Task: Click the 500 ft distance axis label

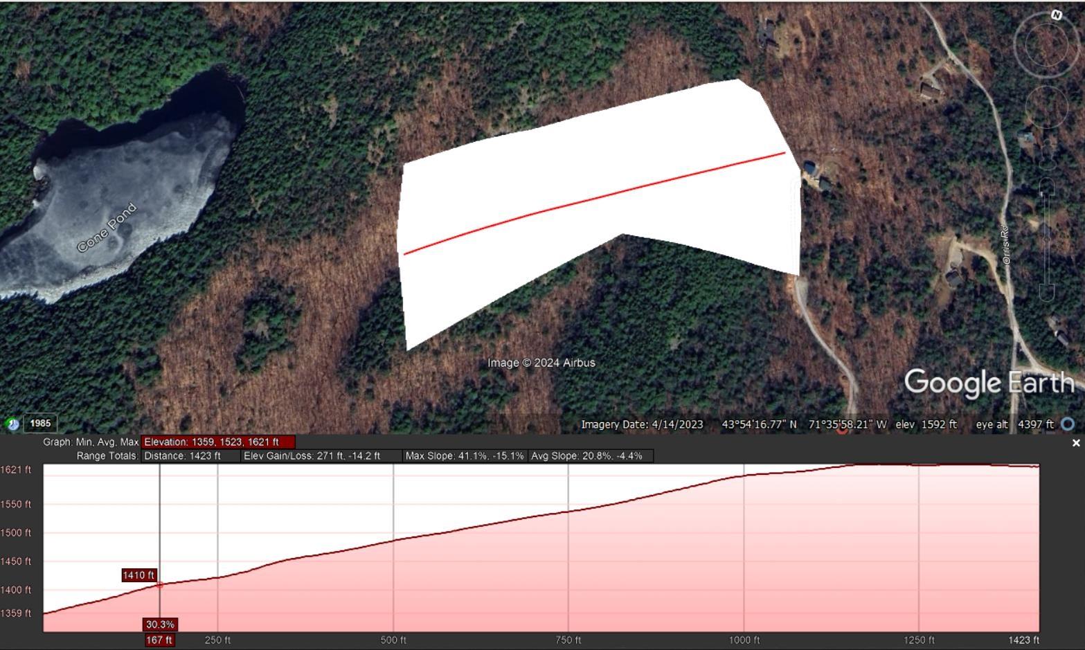Action: point(393,640)
